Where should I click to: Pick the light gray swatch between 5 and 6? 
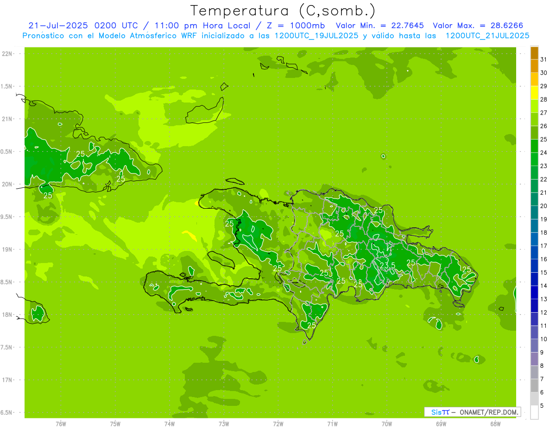coord(534,399)
